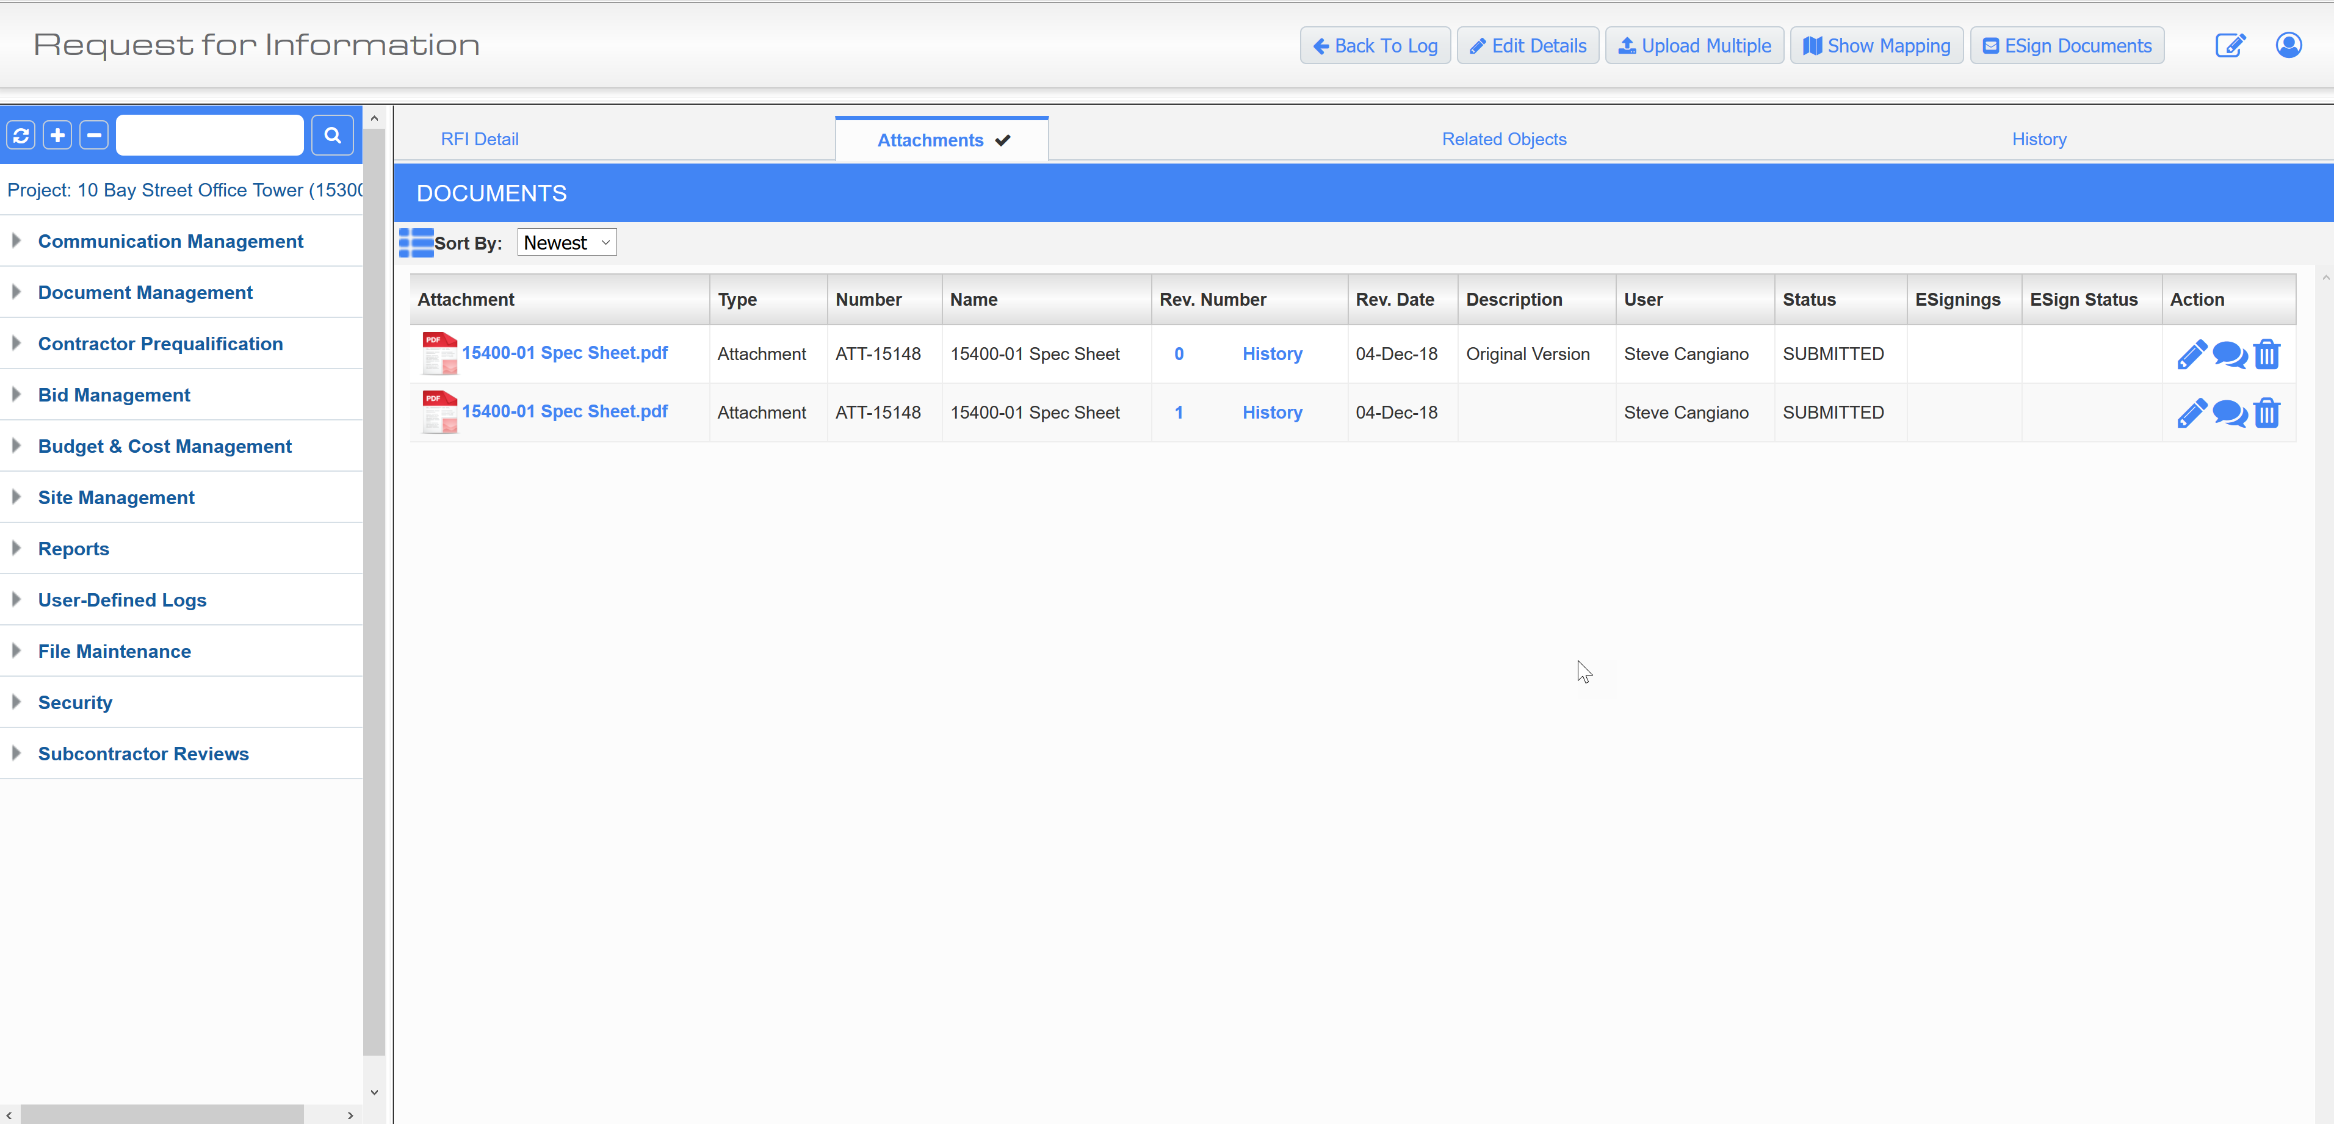
Task: Switch to the Related Objects tab
Action: tap(1504, 140)
